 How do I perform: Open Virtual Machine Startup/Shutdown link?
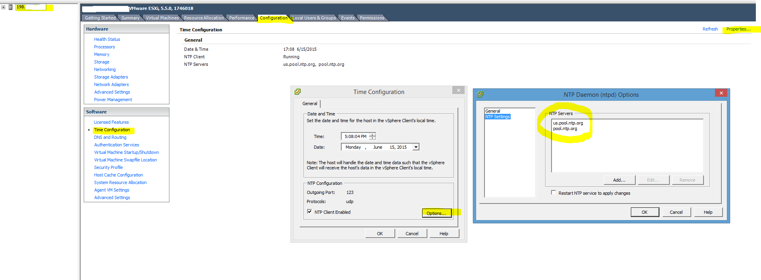[x=126, y=152]
